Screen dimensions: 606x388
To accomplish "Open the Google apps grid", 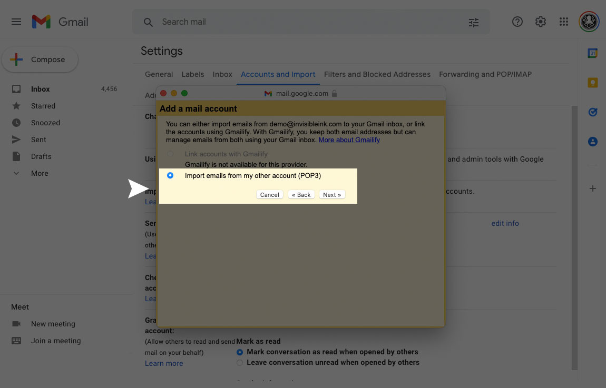I will 563,22.
